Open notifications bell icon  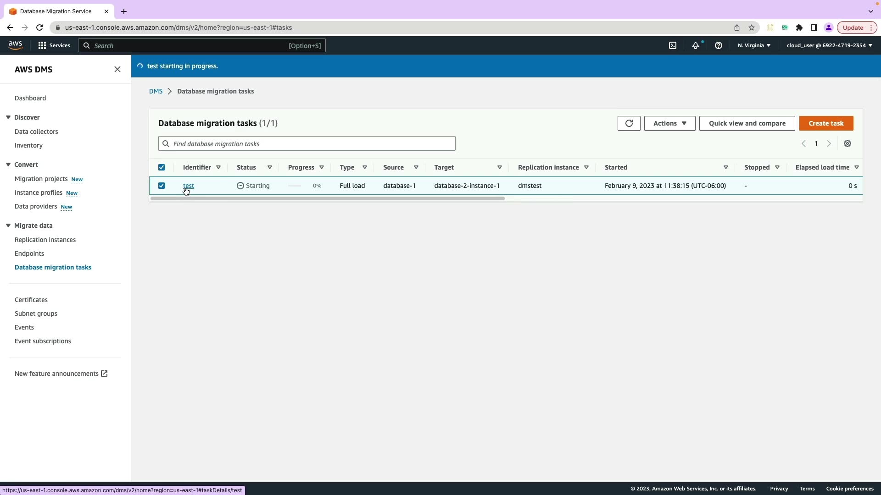point(695,45)
